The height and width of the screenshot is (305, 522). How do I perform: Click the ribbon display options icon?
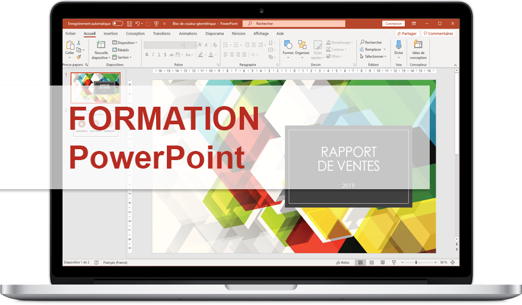(x=414, y=24)
